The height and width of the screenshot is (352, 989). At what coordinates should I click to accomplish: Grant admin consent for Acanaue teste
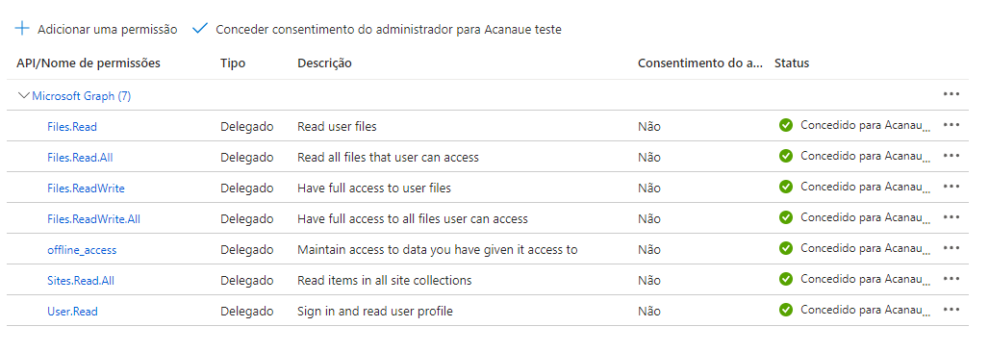[376, 29]
